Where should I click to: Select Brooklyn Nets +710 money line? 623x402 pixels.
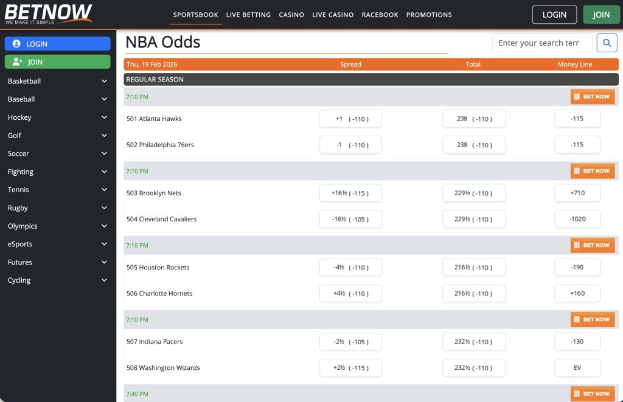[577, 193]
